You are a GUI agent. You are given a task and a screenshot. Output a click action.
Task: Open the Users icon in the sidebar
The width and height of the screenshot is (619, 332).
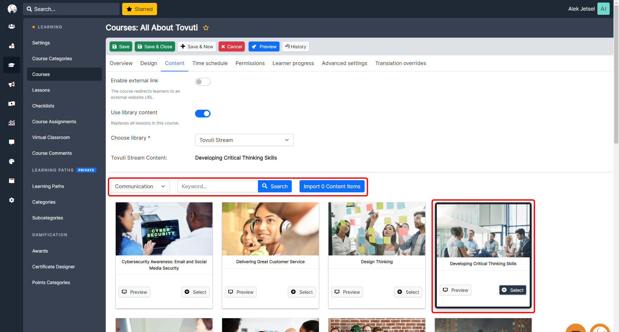[12, 26]
